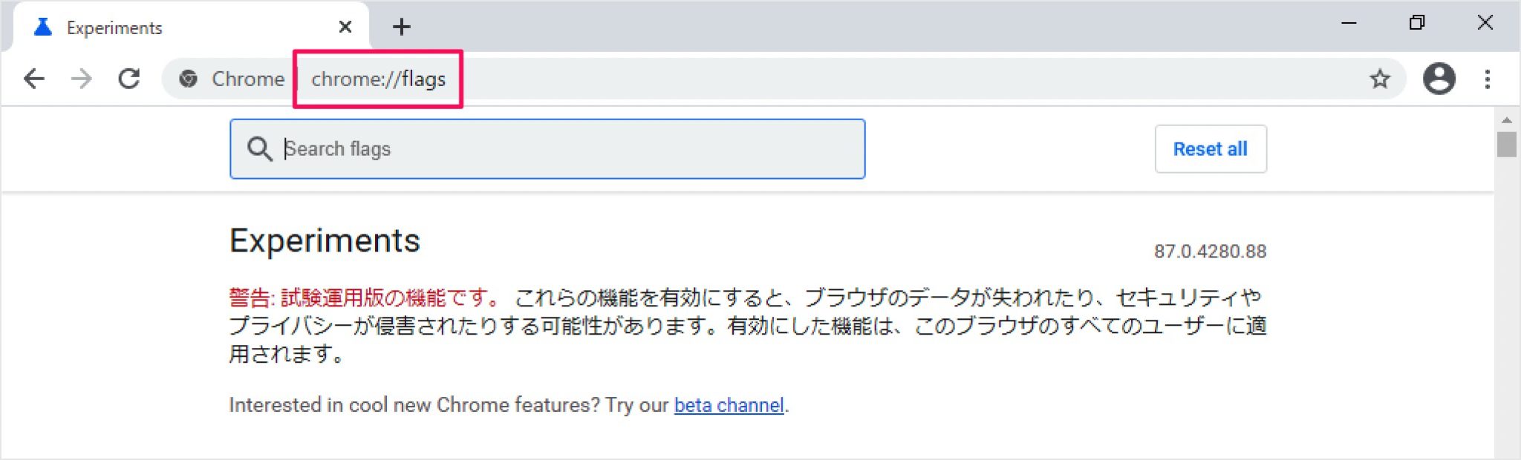Viewport: 1521px width, 460px height.
Task: Minimize the Chrome window
Action: (x=1349, y=23)
